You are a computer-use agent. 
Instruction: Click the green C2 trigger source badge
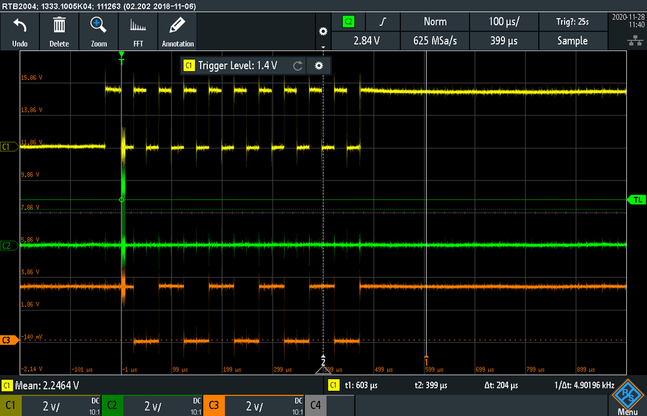coord(348,22)
